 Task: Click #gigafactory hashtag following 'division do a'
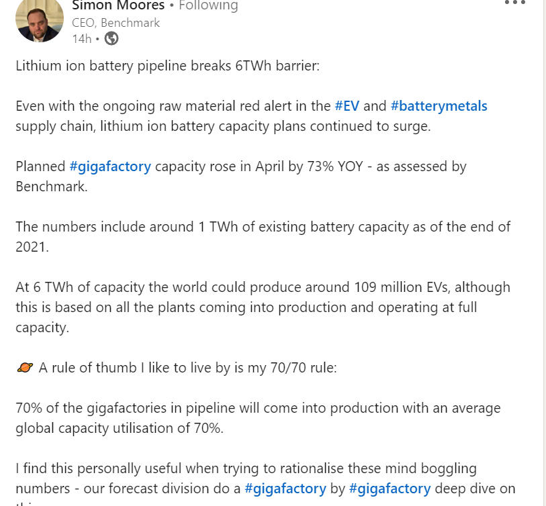pyautogui.click(x=285, y=489)
